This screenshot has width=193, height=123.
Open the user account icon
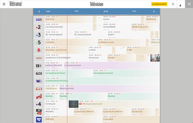pyautogui.click(x=180, y=5)
